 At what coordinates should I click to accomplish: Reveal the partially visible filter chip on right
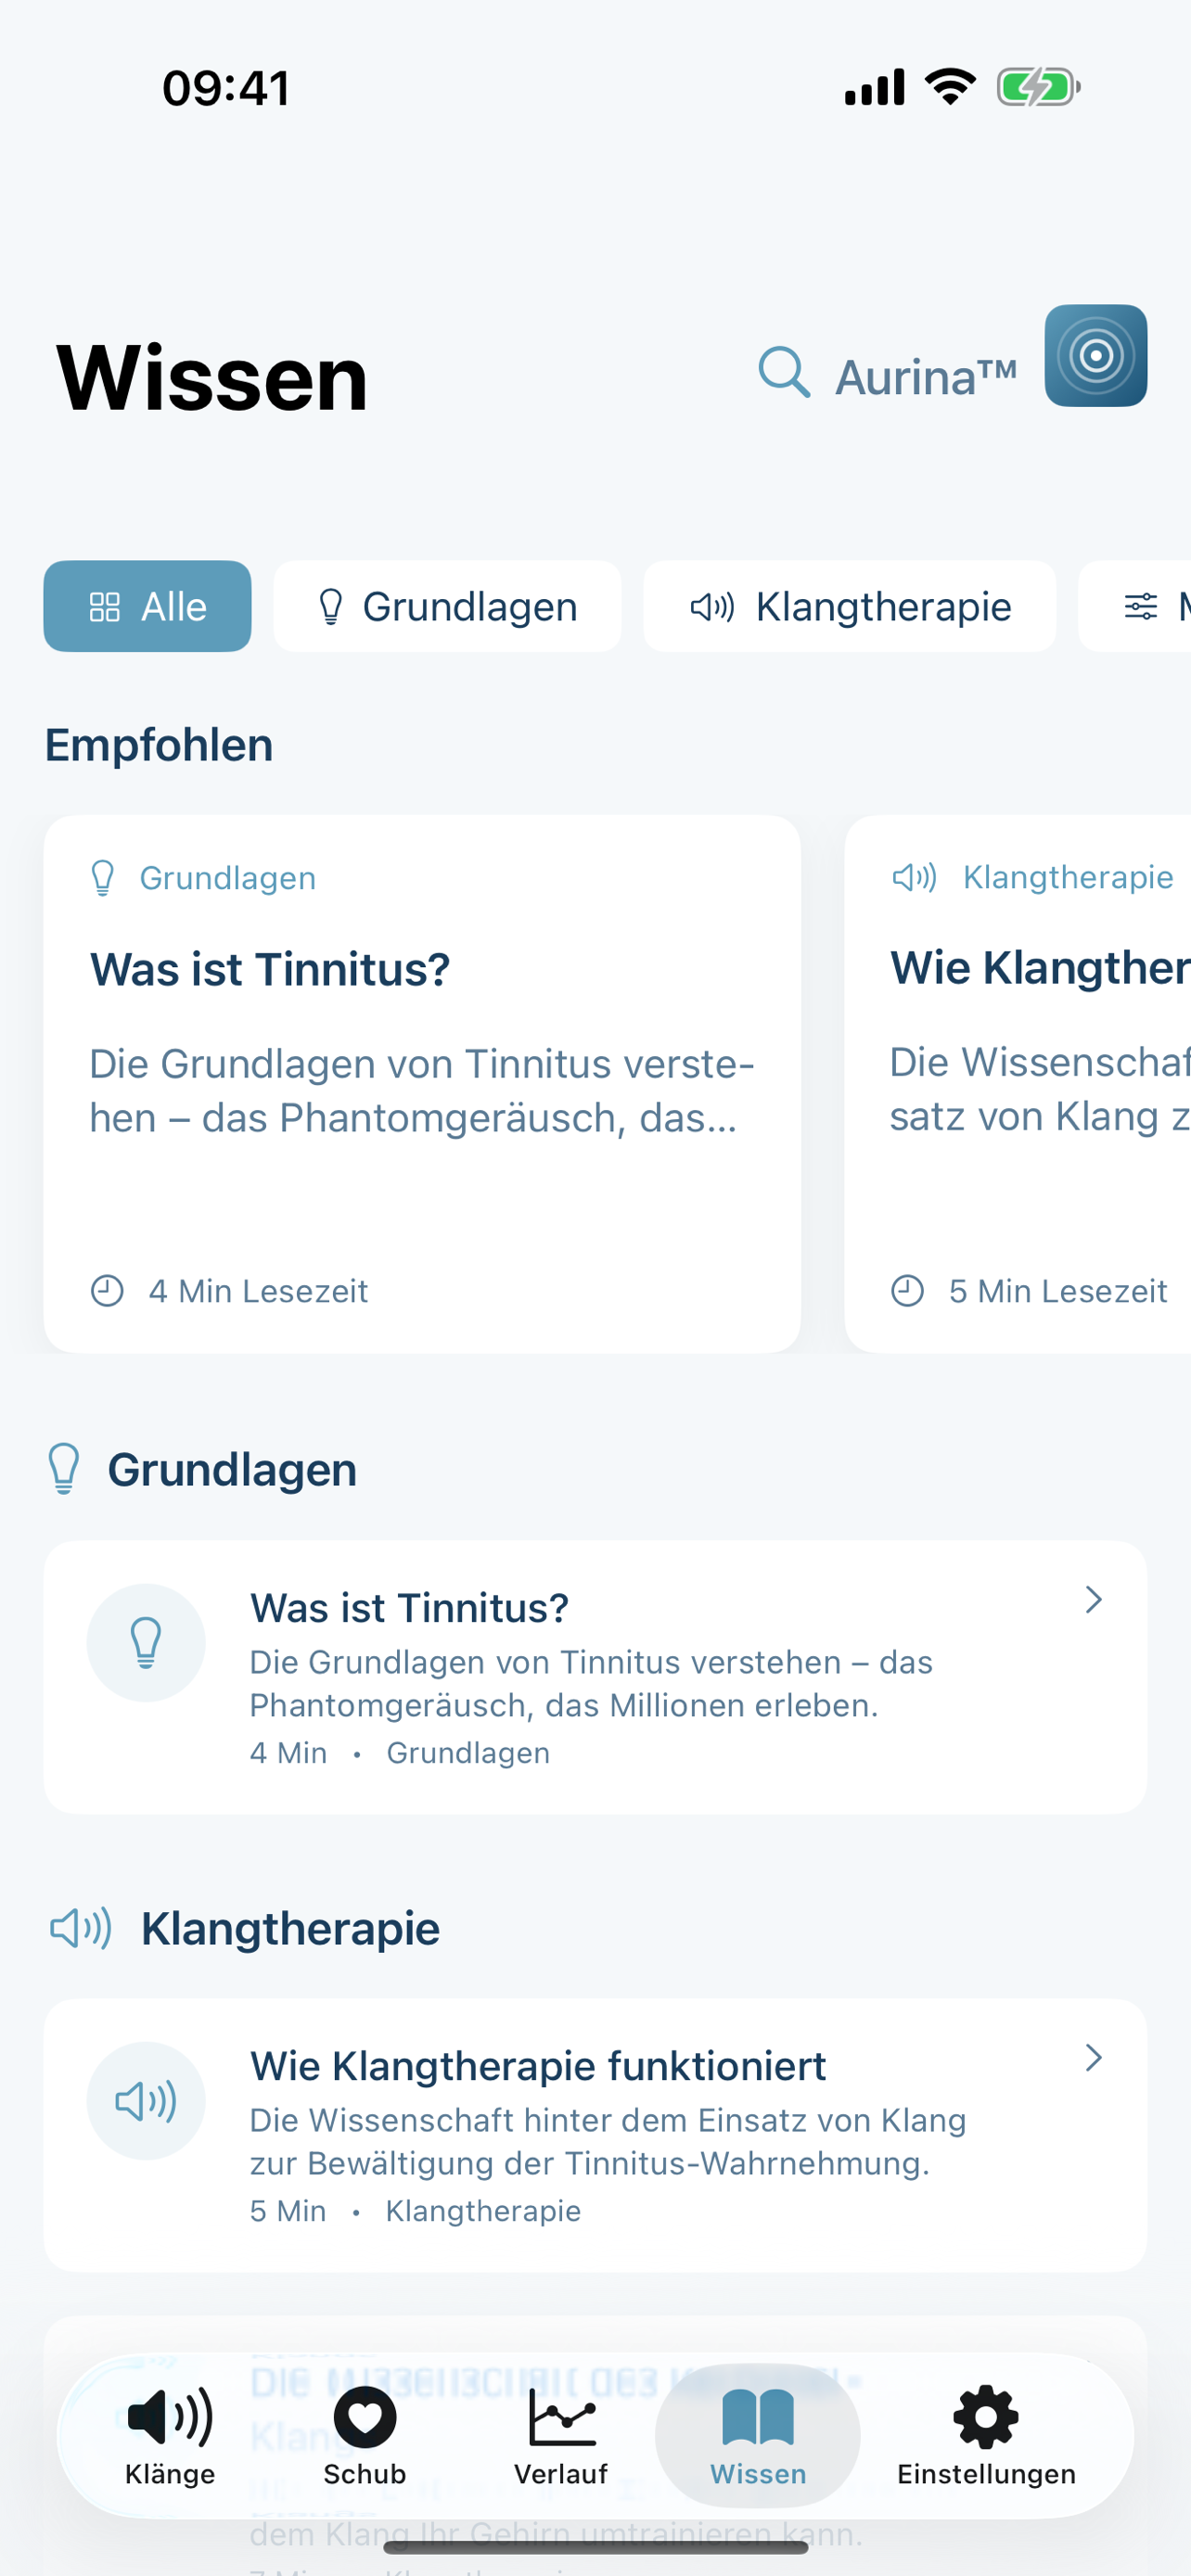1150,606
